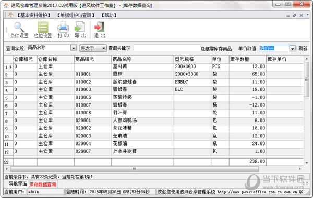Click spec cell 2000*3000
Viewport: 313px width, 198px height.
[192, 74]
